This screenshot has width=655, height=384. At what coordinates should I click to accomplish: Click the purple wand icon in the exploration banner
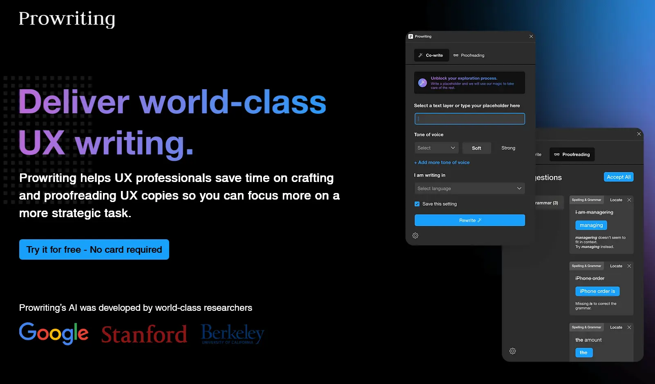click(422, 83)
